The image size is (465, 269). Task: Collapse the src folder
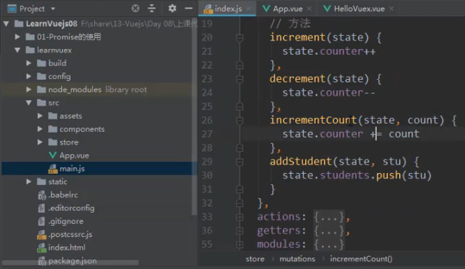point(29,103)
